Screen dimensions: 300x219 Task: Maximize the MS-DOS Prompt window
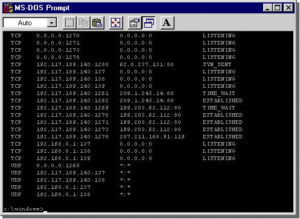pos(278,8)
